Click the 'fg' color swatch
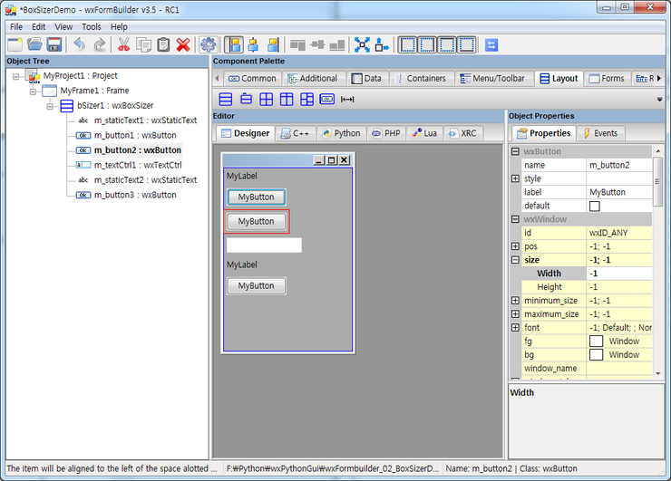 (x=596, y=342)
